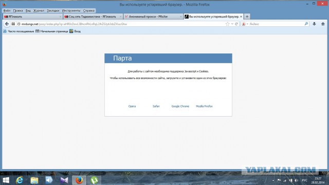329x185 pixels.
Task: Open Начальная страница bookmark
Action: (x=51, y=31)
